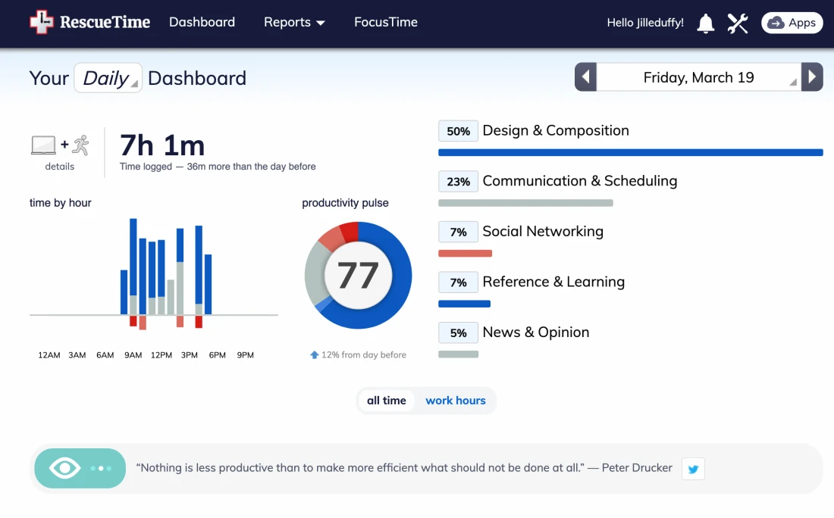This screenshot has width=834, height=518.
Task: Click the productivity pulse score 77
Action: [358, 276]
